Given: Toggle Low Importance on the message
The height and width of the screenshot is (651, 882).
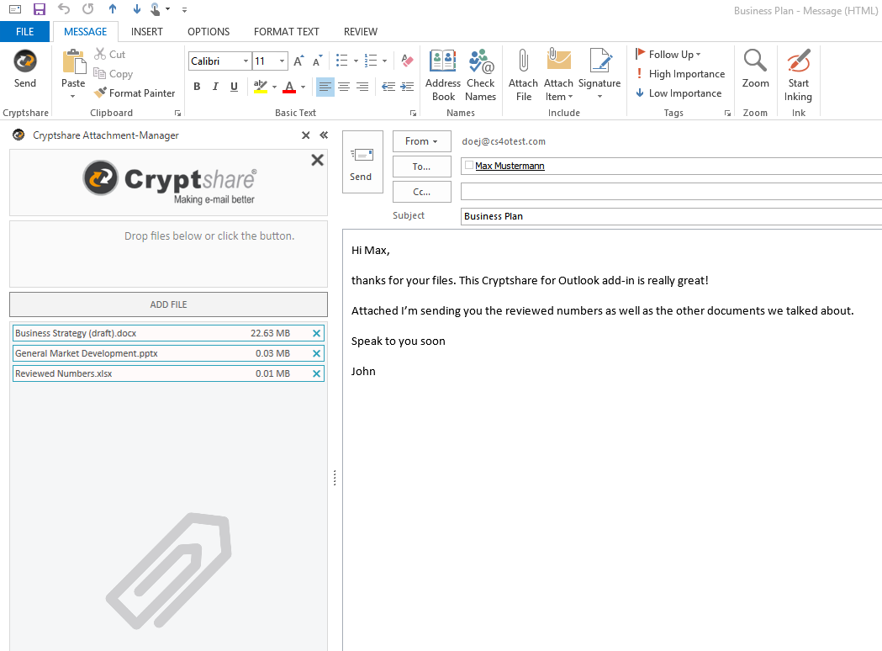Looking at the screenshot, I should (x=678, y=93).
